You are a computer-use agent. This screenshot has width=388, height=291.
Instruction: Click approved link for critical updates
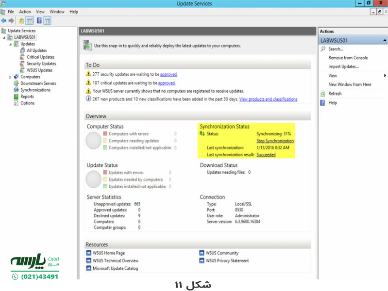point(166,83)
